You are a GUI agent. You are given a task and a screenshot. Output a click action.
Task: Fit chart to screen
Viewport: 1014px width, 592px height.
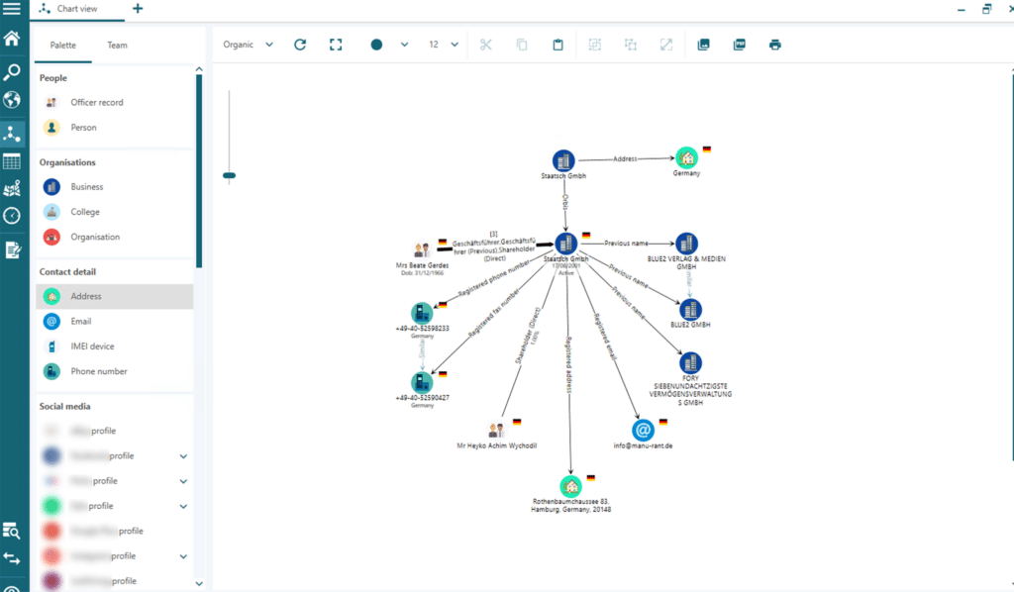[336, 45]
